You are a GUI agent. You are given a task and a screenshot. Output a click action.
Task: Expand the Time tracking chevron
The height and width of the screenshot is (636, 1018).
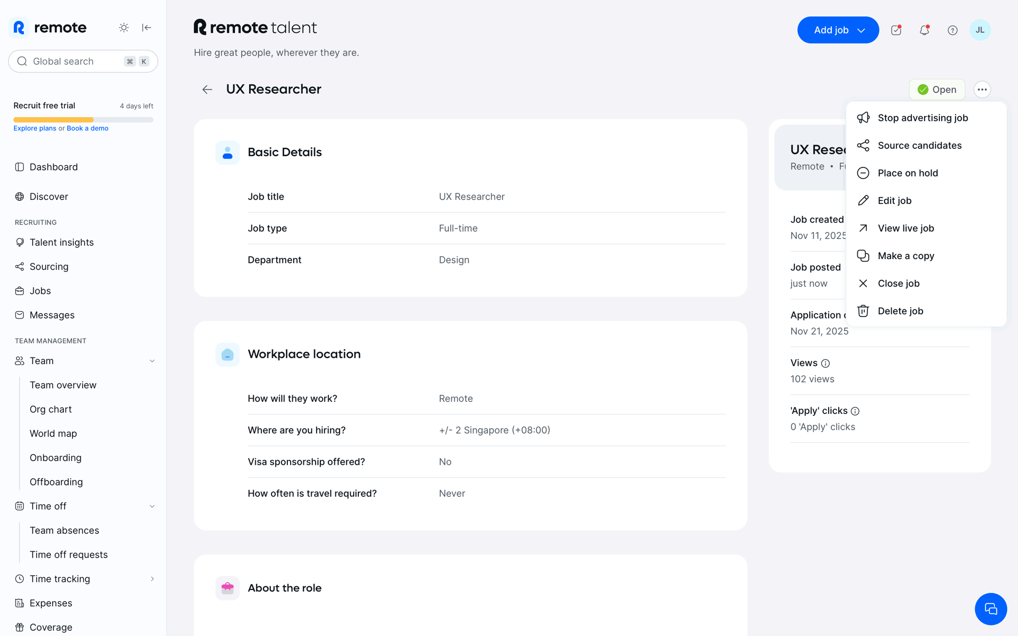pos(152,579)
